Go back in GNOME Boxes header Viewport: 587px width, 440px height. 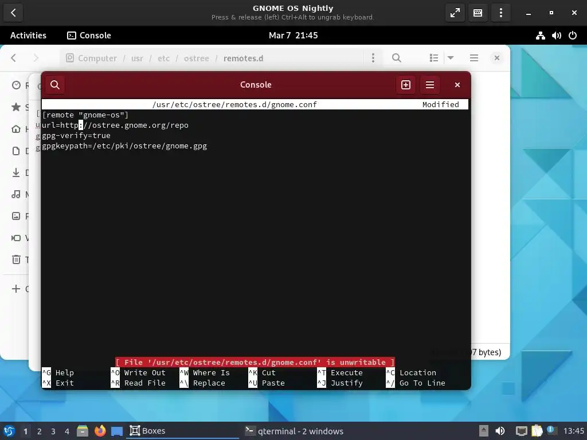[14, 13]
